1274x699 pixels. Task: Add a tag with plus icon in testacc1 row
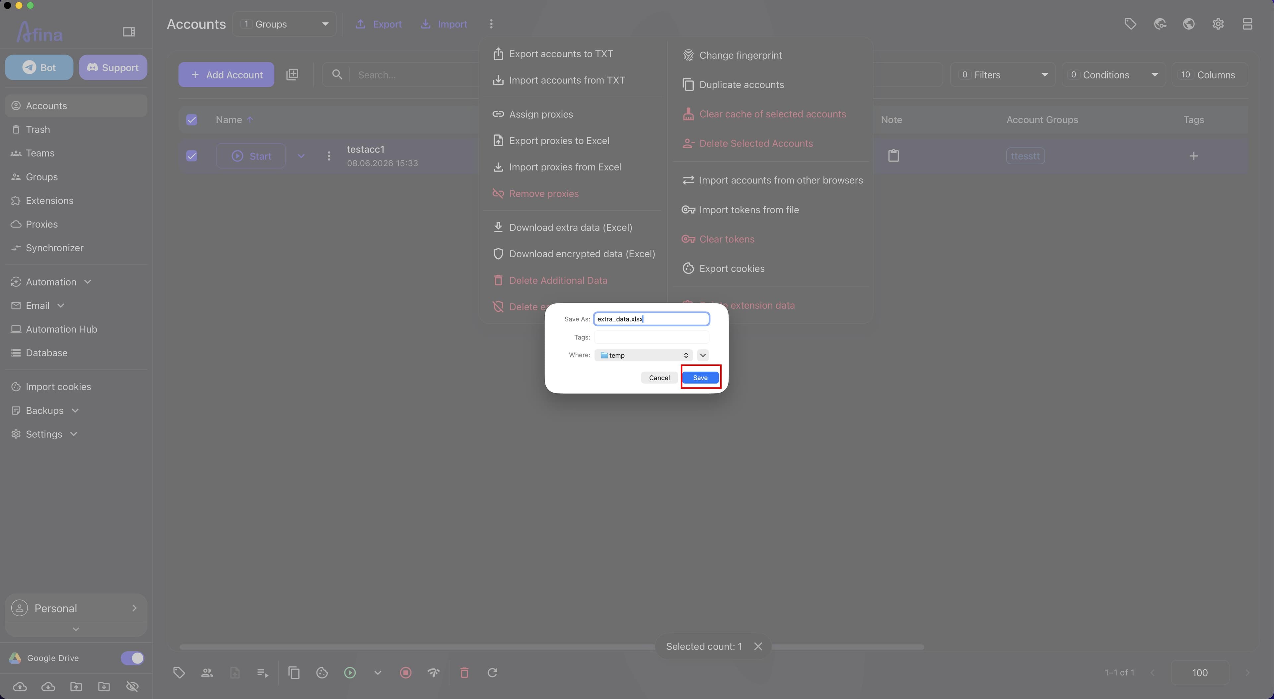1193,156
